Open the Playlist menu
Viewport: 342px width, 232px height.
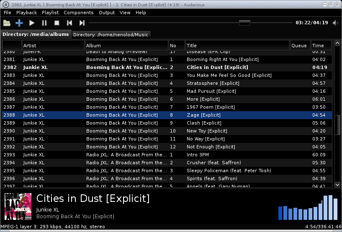pos(50,13)
